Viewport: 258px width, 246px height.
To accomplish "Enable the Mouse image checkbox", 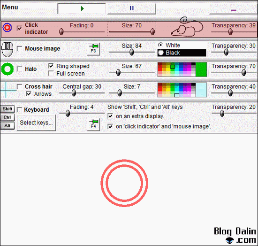I will coord(19,48).
